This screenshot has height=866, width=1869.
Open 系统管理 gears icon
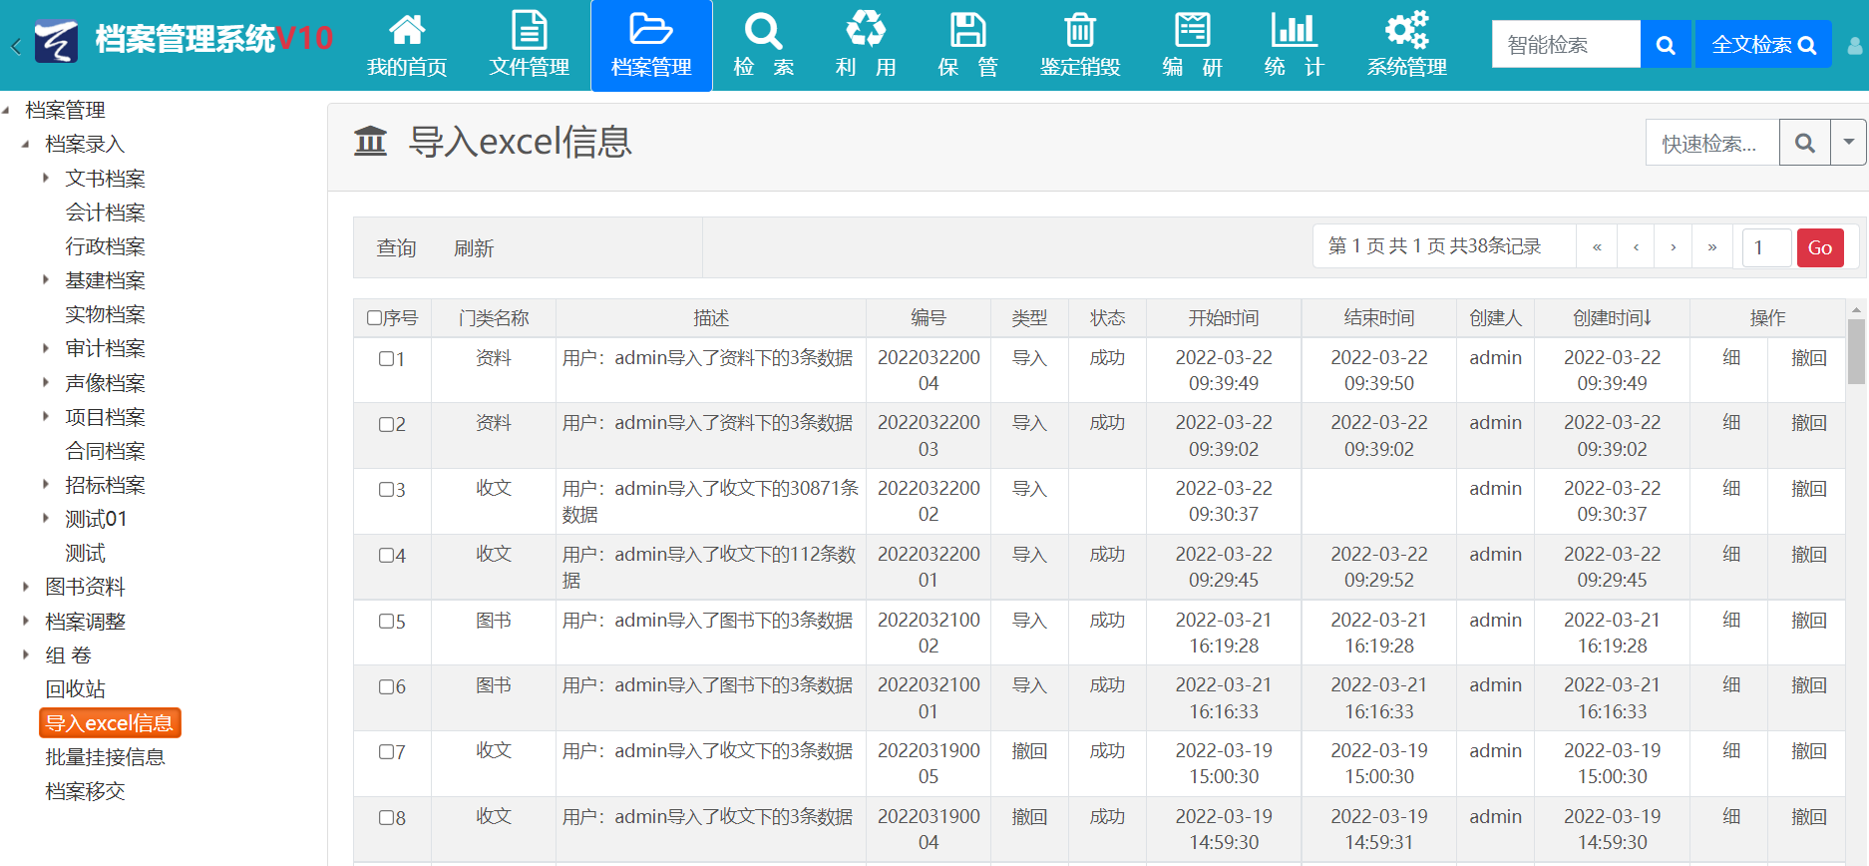click(x=1406, y=31)
